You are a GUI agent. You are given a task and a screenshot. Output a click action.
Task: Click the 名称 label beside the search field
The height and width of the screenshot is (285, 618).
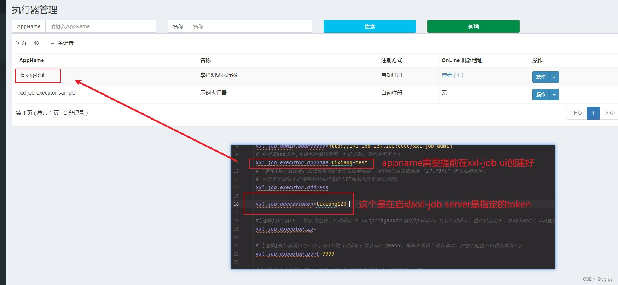click(178, 26)
